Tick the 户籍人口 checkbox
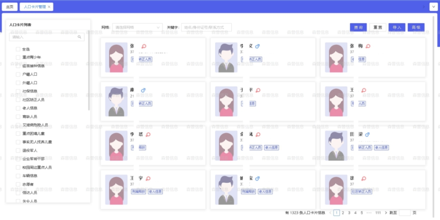 18,74
